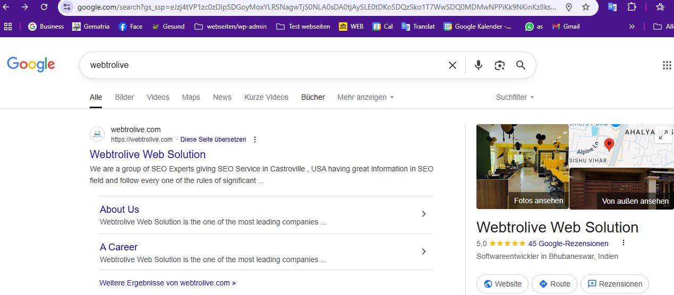This screenshot has width=674, height=295.
Task: Expand the map with the arrows icon
Action: click(x=663, y=135)
